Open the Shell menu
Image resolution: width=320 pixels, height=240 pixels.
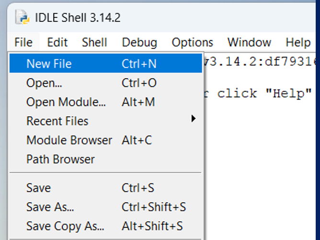(x=94, y=42)
